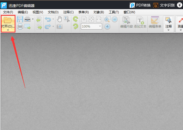Open the 文件(F) menu
This screenshot has width=183, height=130.
8,12
